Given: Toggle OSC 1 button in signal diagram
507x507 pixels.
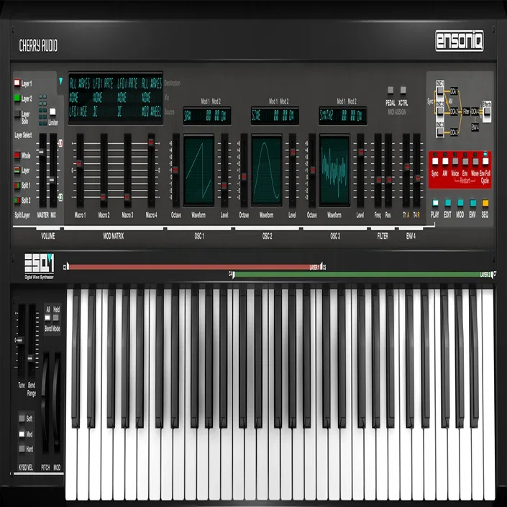Looking at the screenshot, I should [439, 91].
